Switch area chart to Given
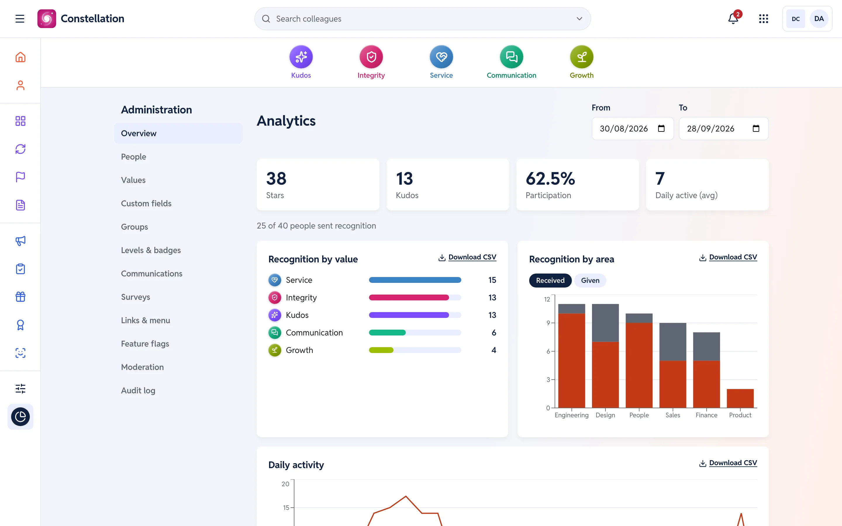This screenshot has height=526, width=842. pos(590,281)
